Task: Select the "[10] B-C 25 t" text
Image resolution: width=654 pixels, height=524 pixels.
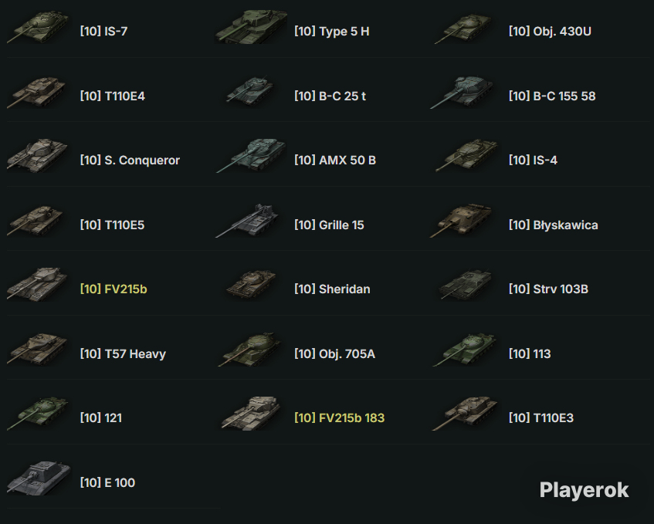Action: click(x=330, y=96)
